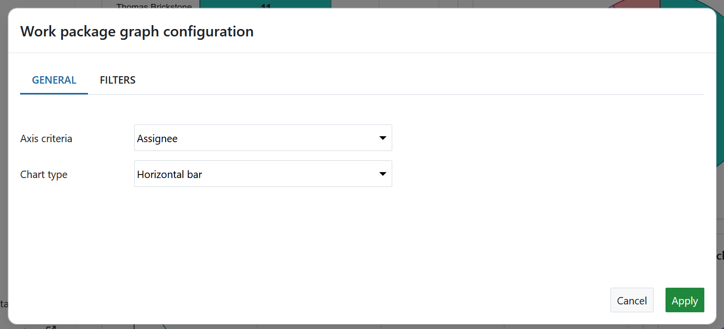Screen dimensions: 724x329
Task: Click the GENERAL tab underline indicator
Action: pyautogui.click(x=54, y=92)
